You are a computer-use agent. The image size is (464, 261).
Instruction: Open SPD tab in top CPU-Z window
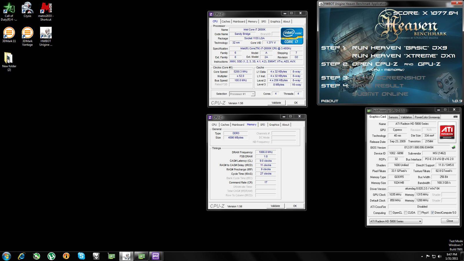[264, 21]
